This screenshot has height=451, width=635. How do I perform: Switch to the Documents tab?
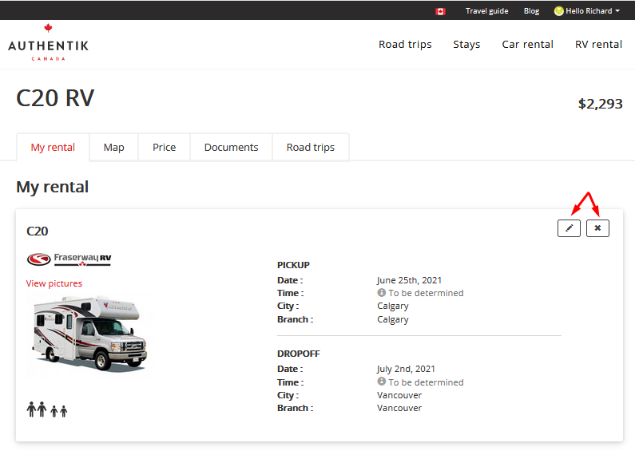coord(232,148)
